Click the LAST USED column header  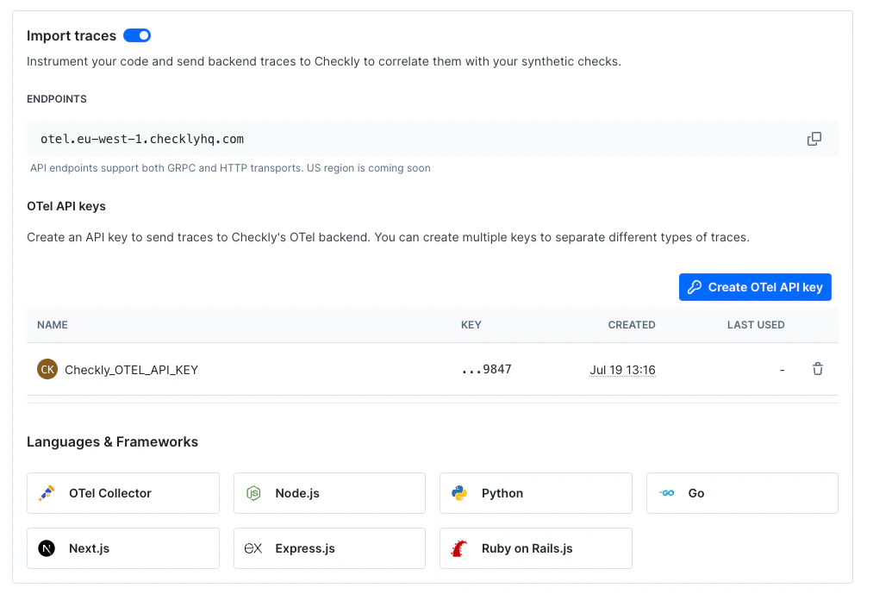(x=756, y=325)
